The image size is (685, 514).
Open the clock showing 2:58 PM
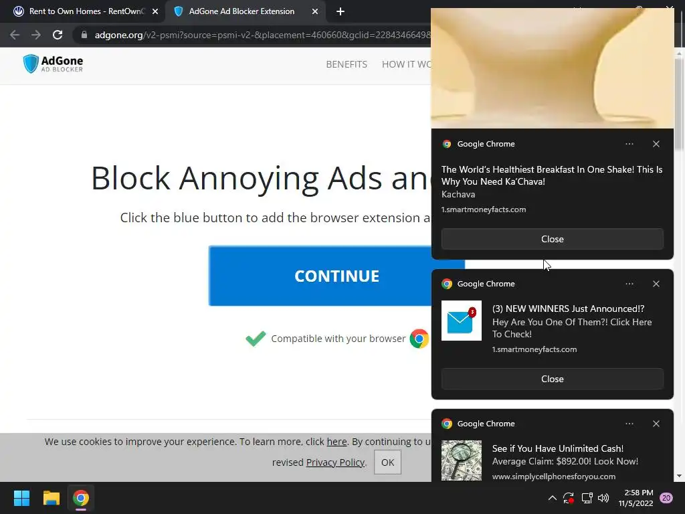pyautogui.click(x=636, y=498)
